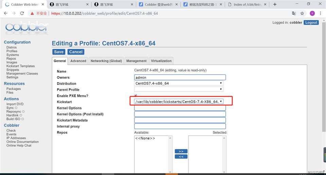Open Repos in sidebar
This screenshot has height=175, width=326.
point(11,59)
